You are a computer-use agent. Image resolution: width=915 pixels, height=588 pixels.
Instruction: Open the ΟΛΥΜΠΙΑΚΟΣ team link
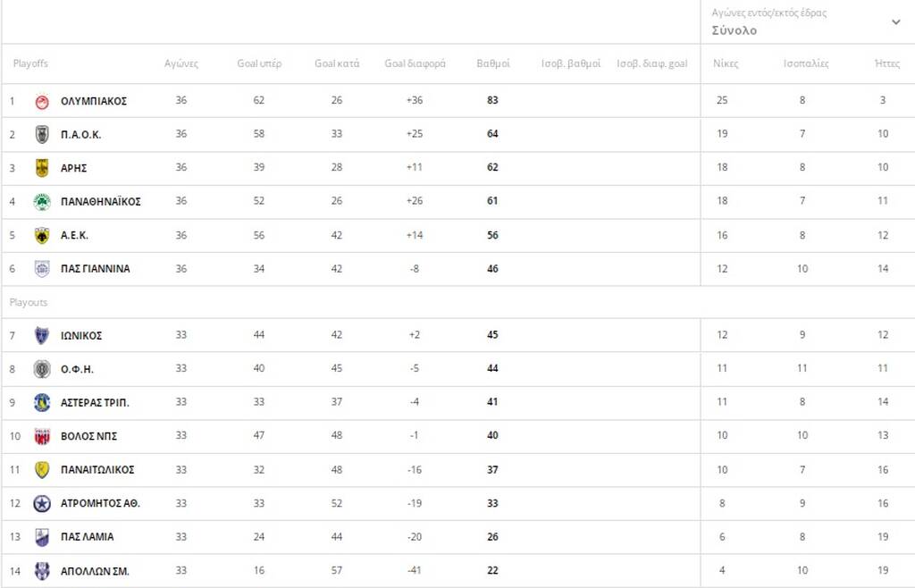(x=94, y=102)
